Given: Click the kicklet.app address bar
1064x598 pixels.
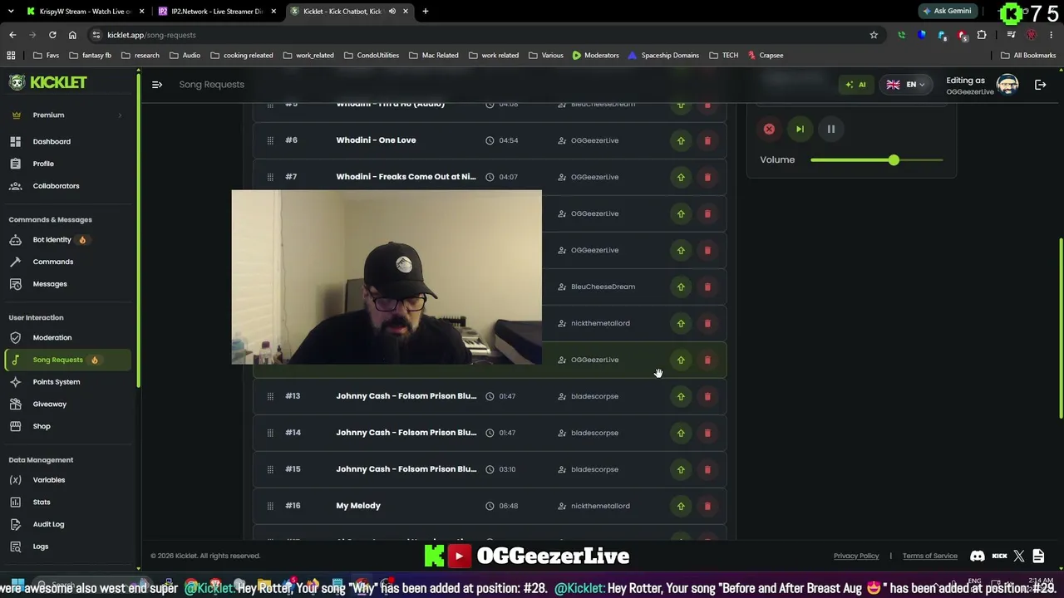Looking at the screenshot, I should click(482, 35).
